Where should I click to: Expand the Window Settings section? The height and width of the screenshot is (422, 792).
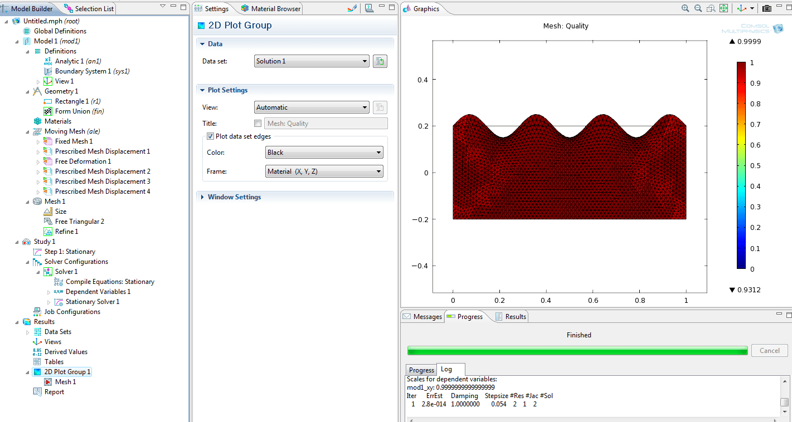point(234,197)
